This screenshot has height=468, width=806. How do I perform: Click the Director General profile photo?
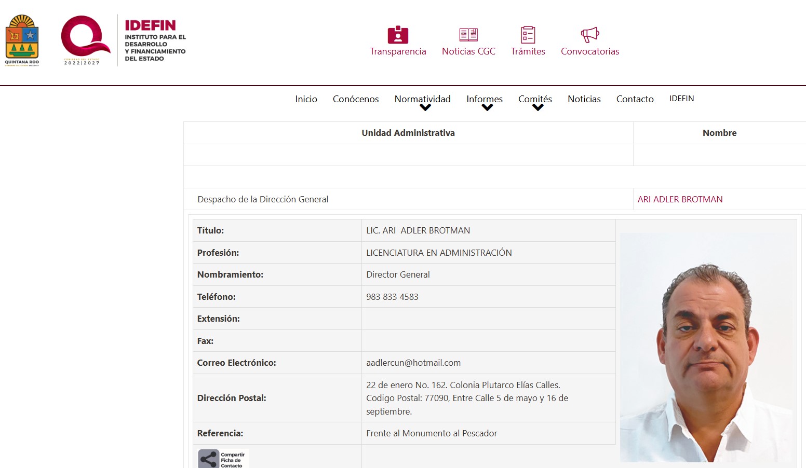(x=706, y=348)
